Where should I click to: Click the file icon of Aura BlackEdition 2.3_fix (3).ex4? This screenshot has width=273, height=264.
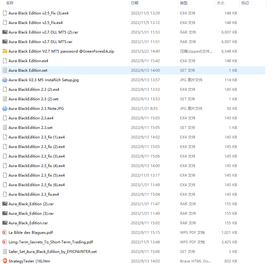pyautogui.click(x=5, y=156)
